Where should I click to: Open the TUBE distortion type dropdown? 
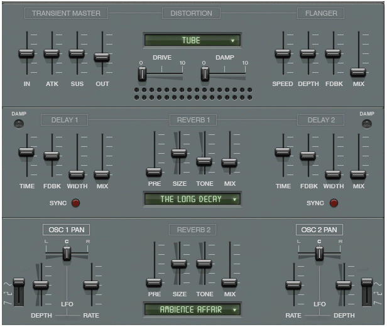click(x=192, y=40)
